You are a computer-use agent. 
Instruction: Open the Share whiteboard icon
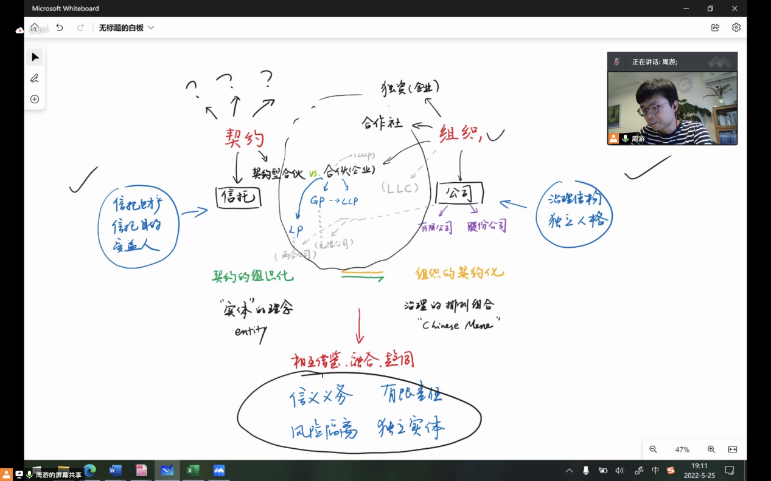(x=715, y=27)
